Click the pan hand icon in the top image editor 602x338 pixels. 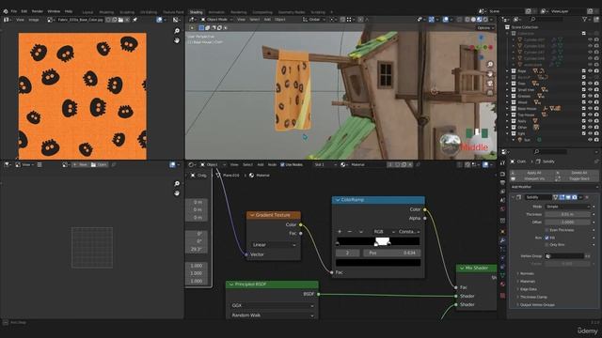click(x=177, y=39)
